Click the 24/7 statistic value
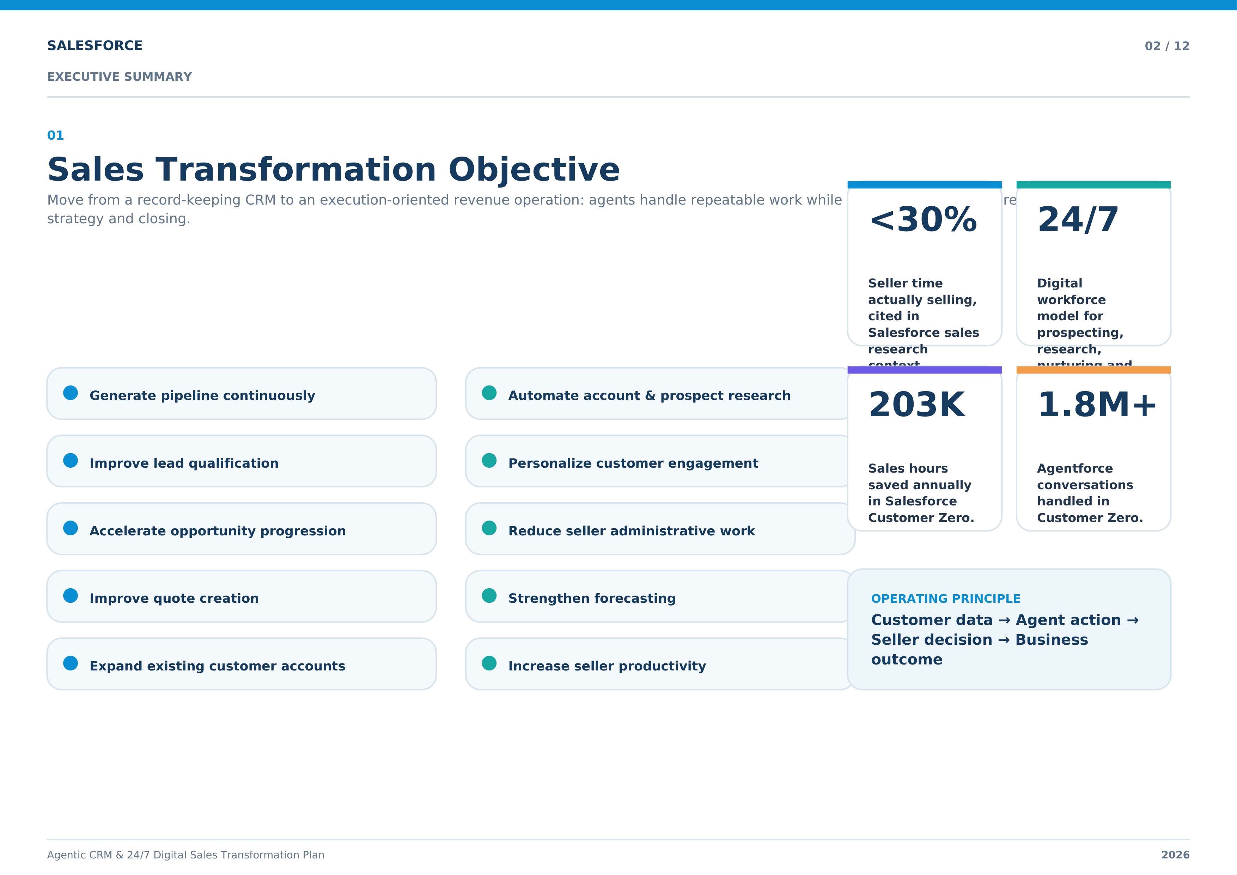This screenshot has width=1237, height=875. [1078, 220]
